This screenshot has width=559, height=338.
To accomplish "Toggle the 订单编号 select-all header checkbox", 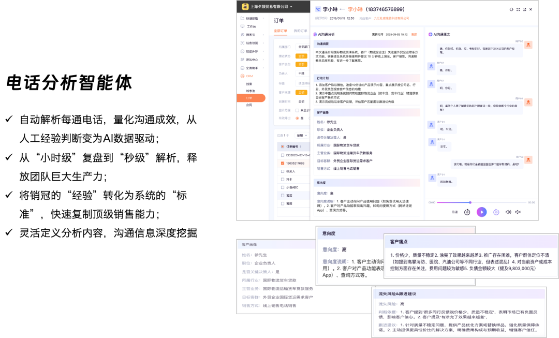I will click(283, 146).
